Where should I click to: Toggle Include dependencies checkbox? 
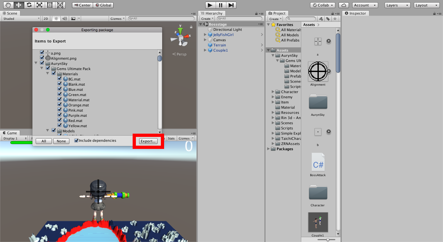click(x=77, y=140)
